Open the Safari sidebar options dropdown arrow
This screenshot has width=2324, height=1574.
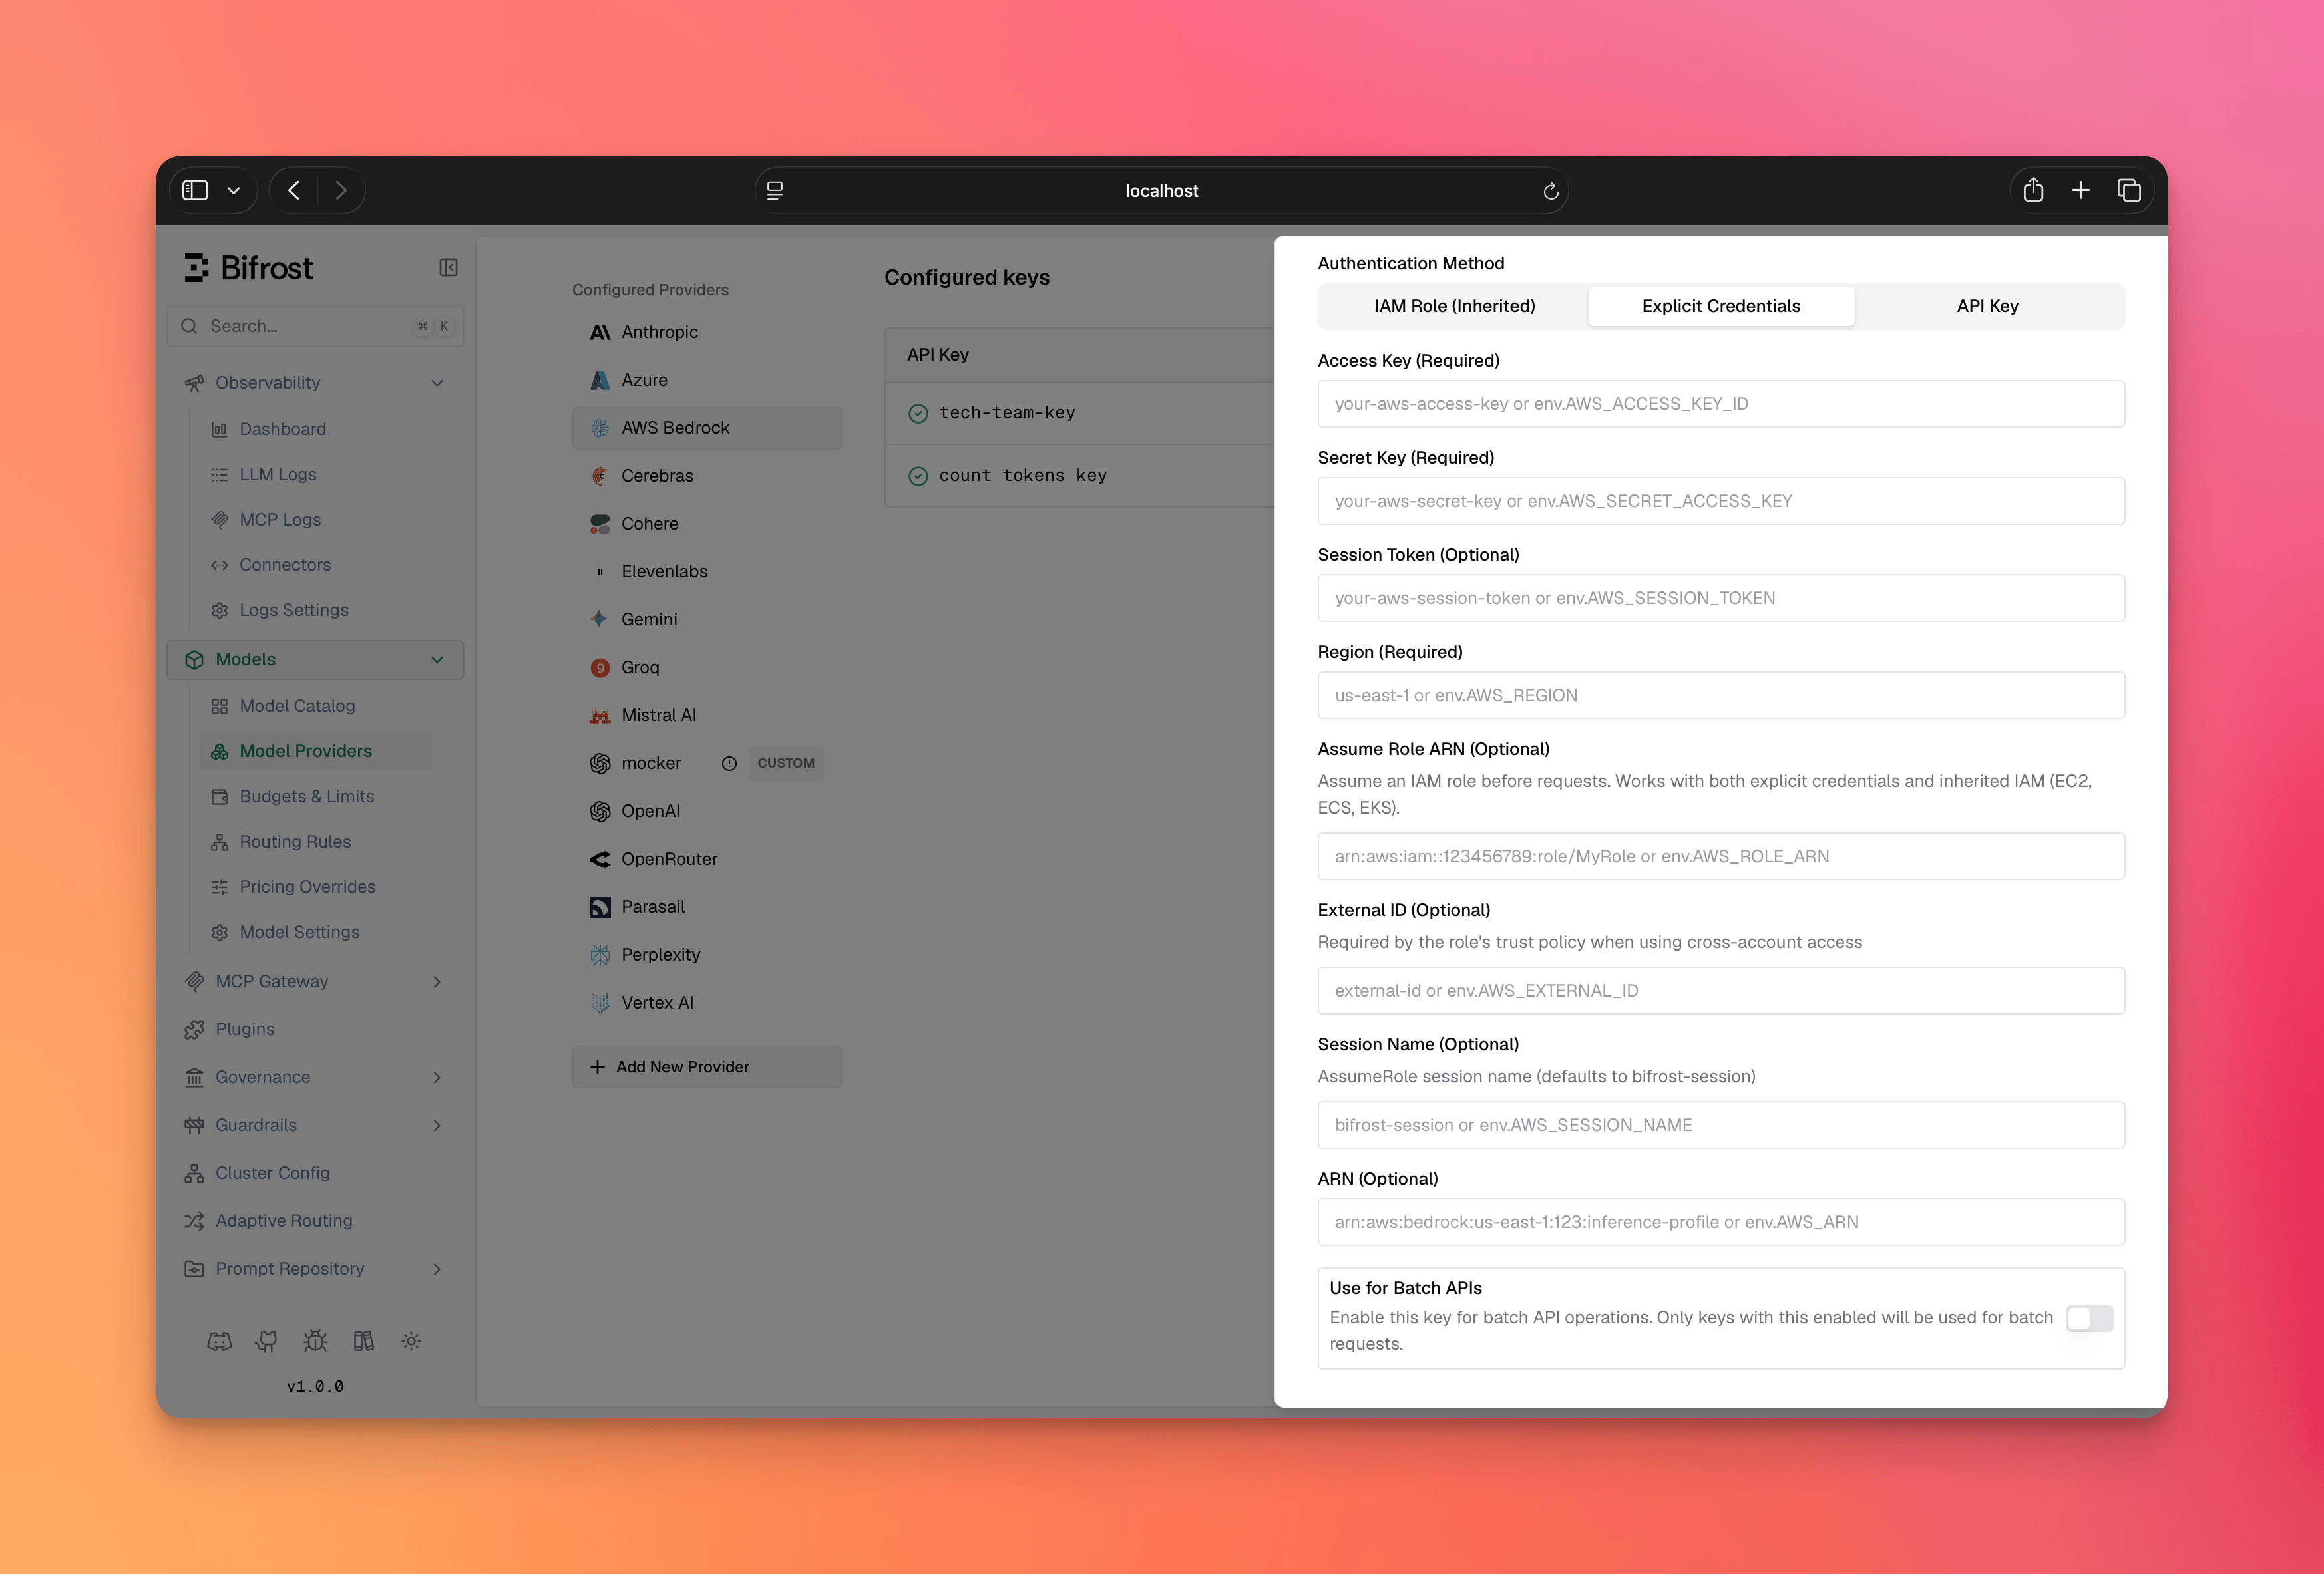(x=233, y=190)
